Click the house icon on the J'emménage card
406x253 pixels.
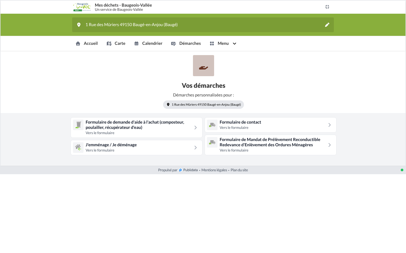[x=78, y=148]
